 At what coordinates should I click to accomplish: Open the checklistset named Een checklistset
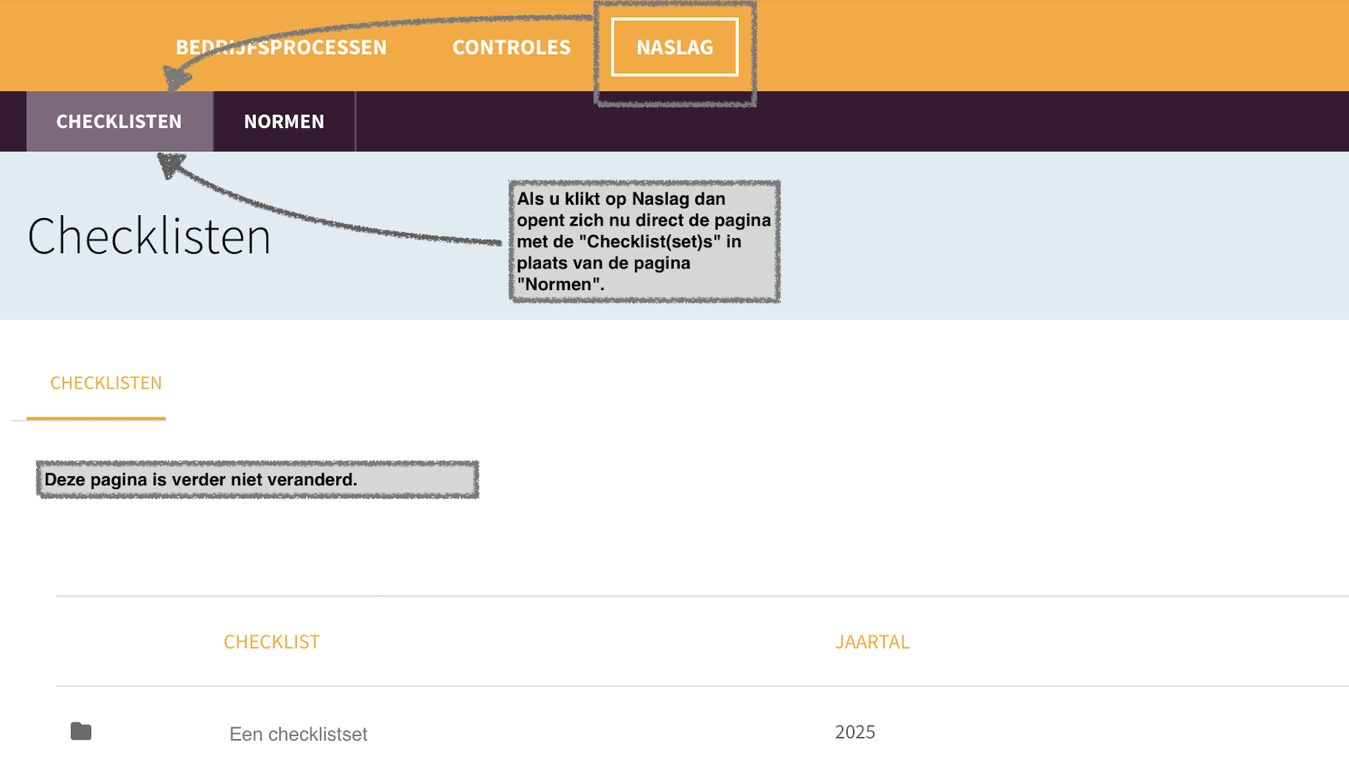298,734
